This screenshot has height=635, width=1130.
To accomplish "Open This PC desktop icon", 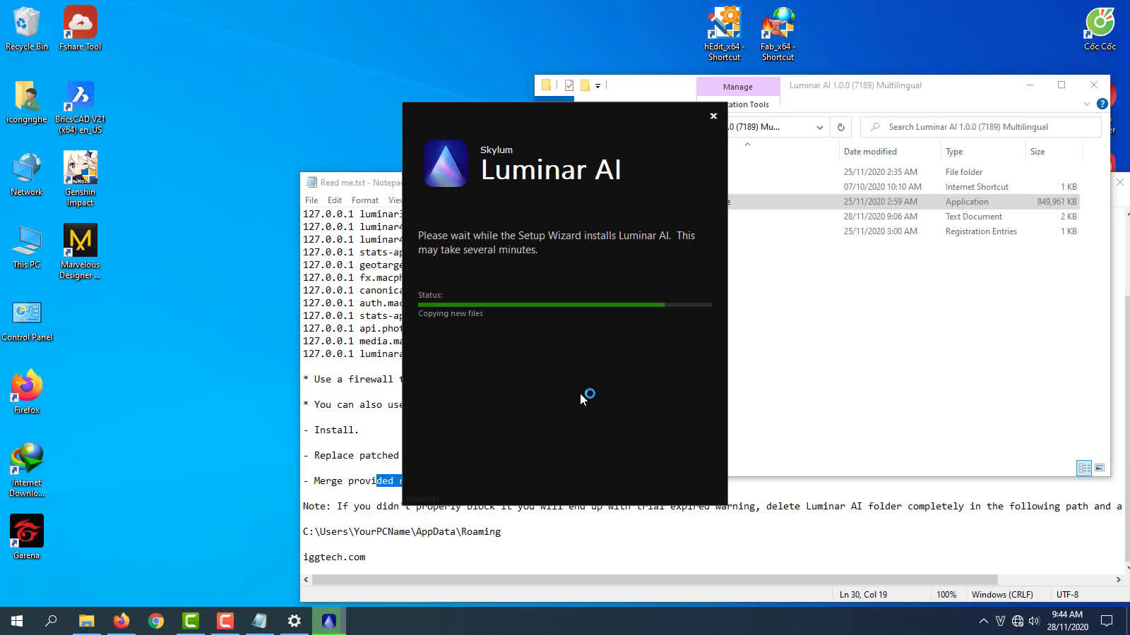I will (26, 248).
